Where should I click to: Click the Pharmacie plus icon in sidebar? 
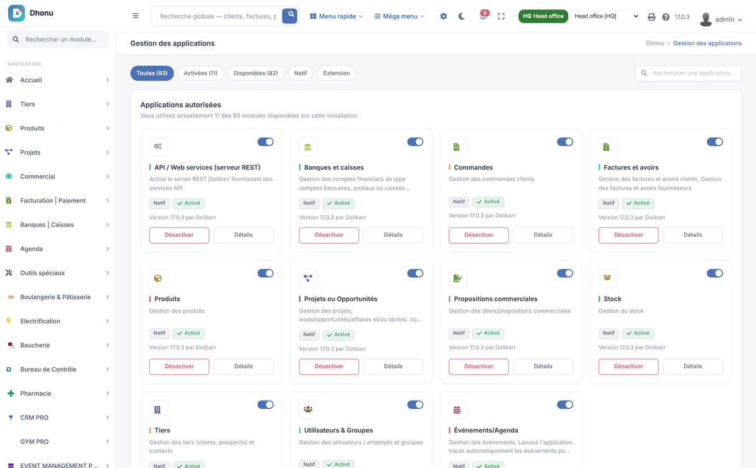(x=10, y=393)
